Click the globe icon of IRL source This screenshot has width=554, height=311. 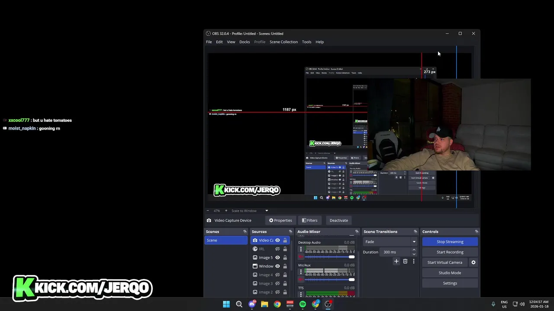(255, 249)
